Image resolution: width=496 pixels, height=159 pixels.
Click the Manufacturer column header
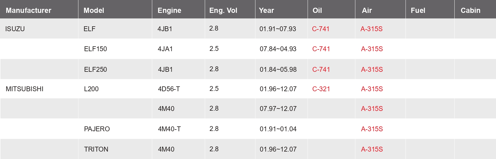pos(28,11)
